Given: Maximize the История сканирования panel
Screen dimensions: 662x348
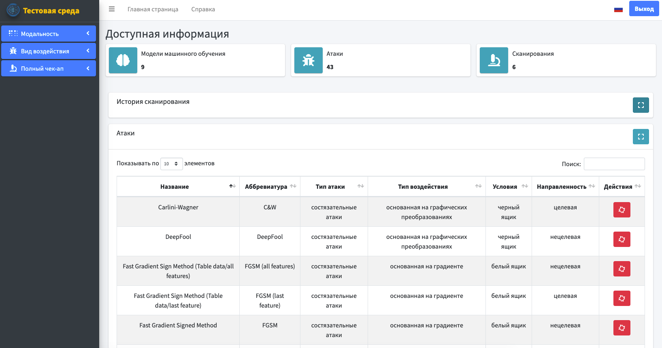Looking at the screenshot, I should point(641,105).
